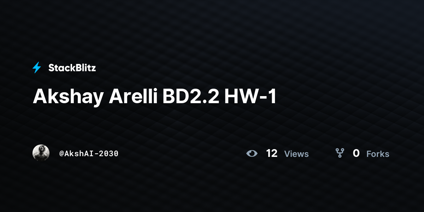Click the Forks label

click(x=378, y=154)
